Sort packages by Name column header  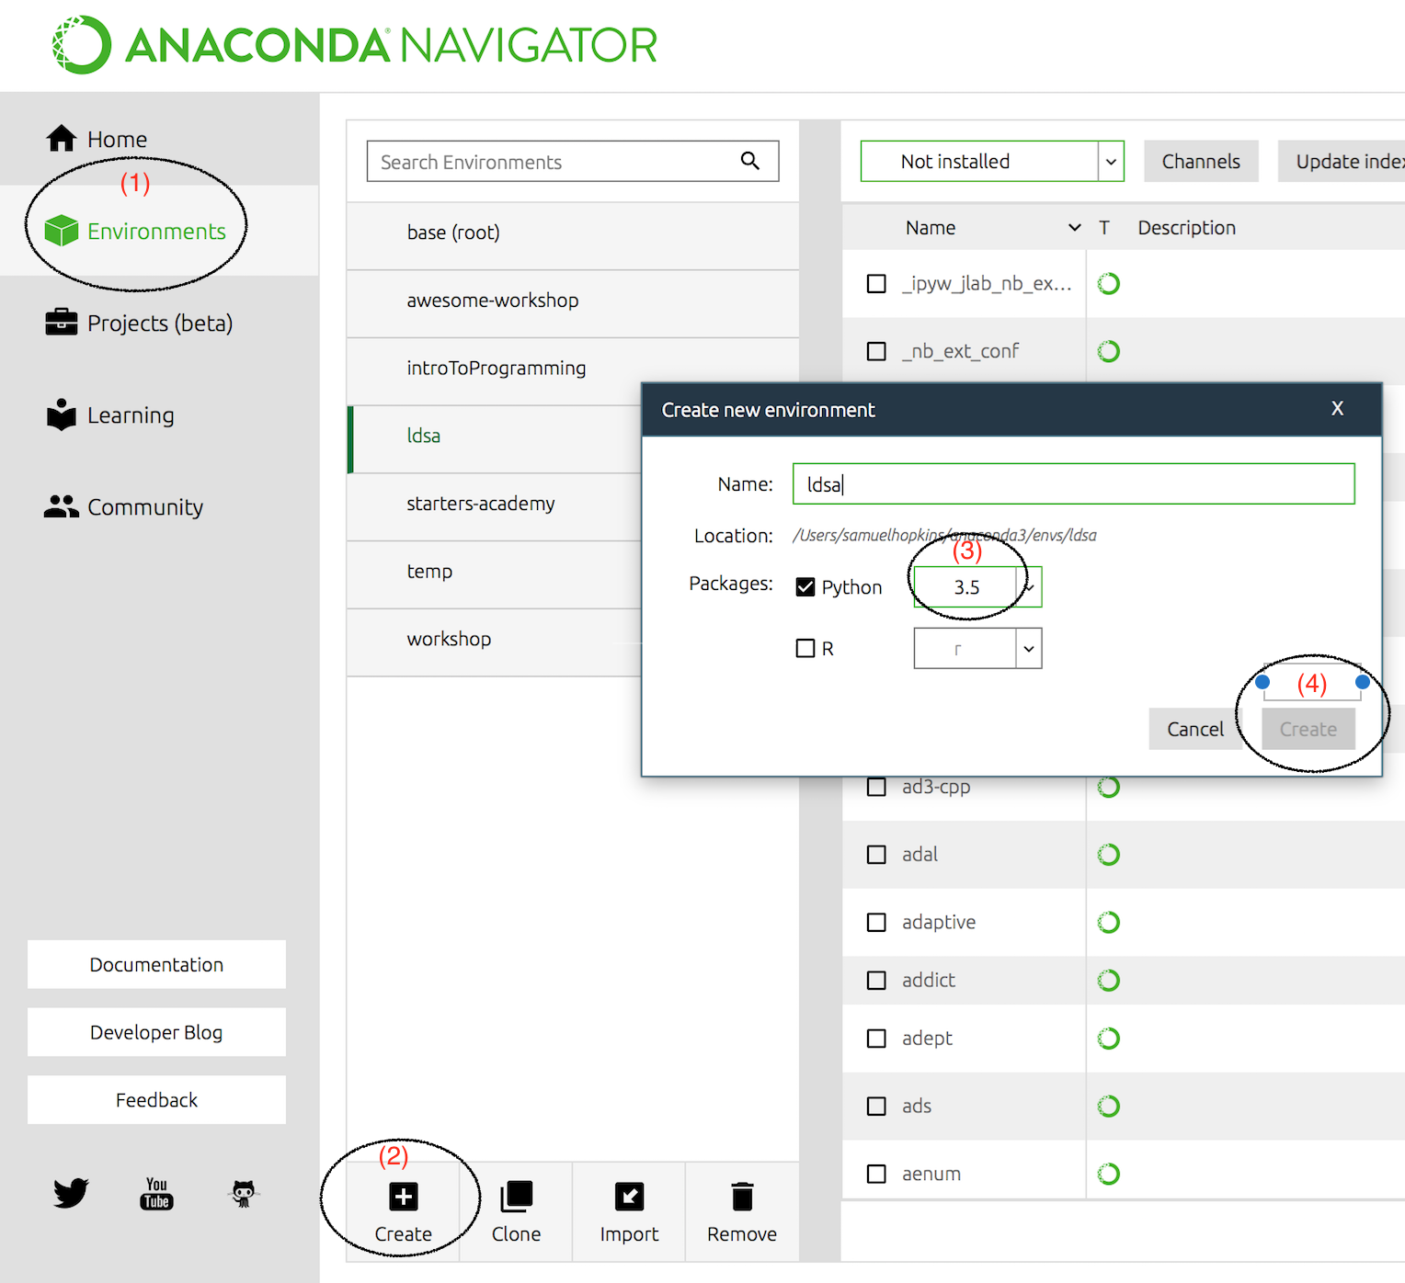click(930, 227)
